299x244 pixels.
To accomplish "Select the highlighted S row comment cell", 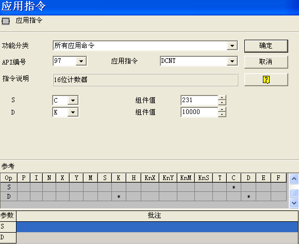I will pyautogui.click(x=157, y=227).
